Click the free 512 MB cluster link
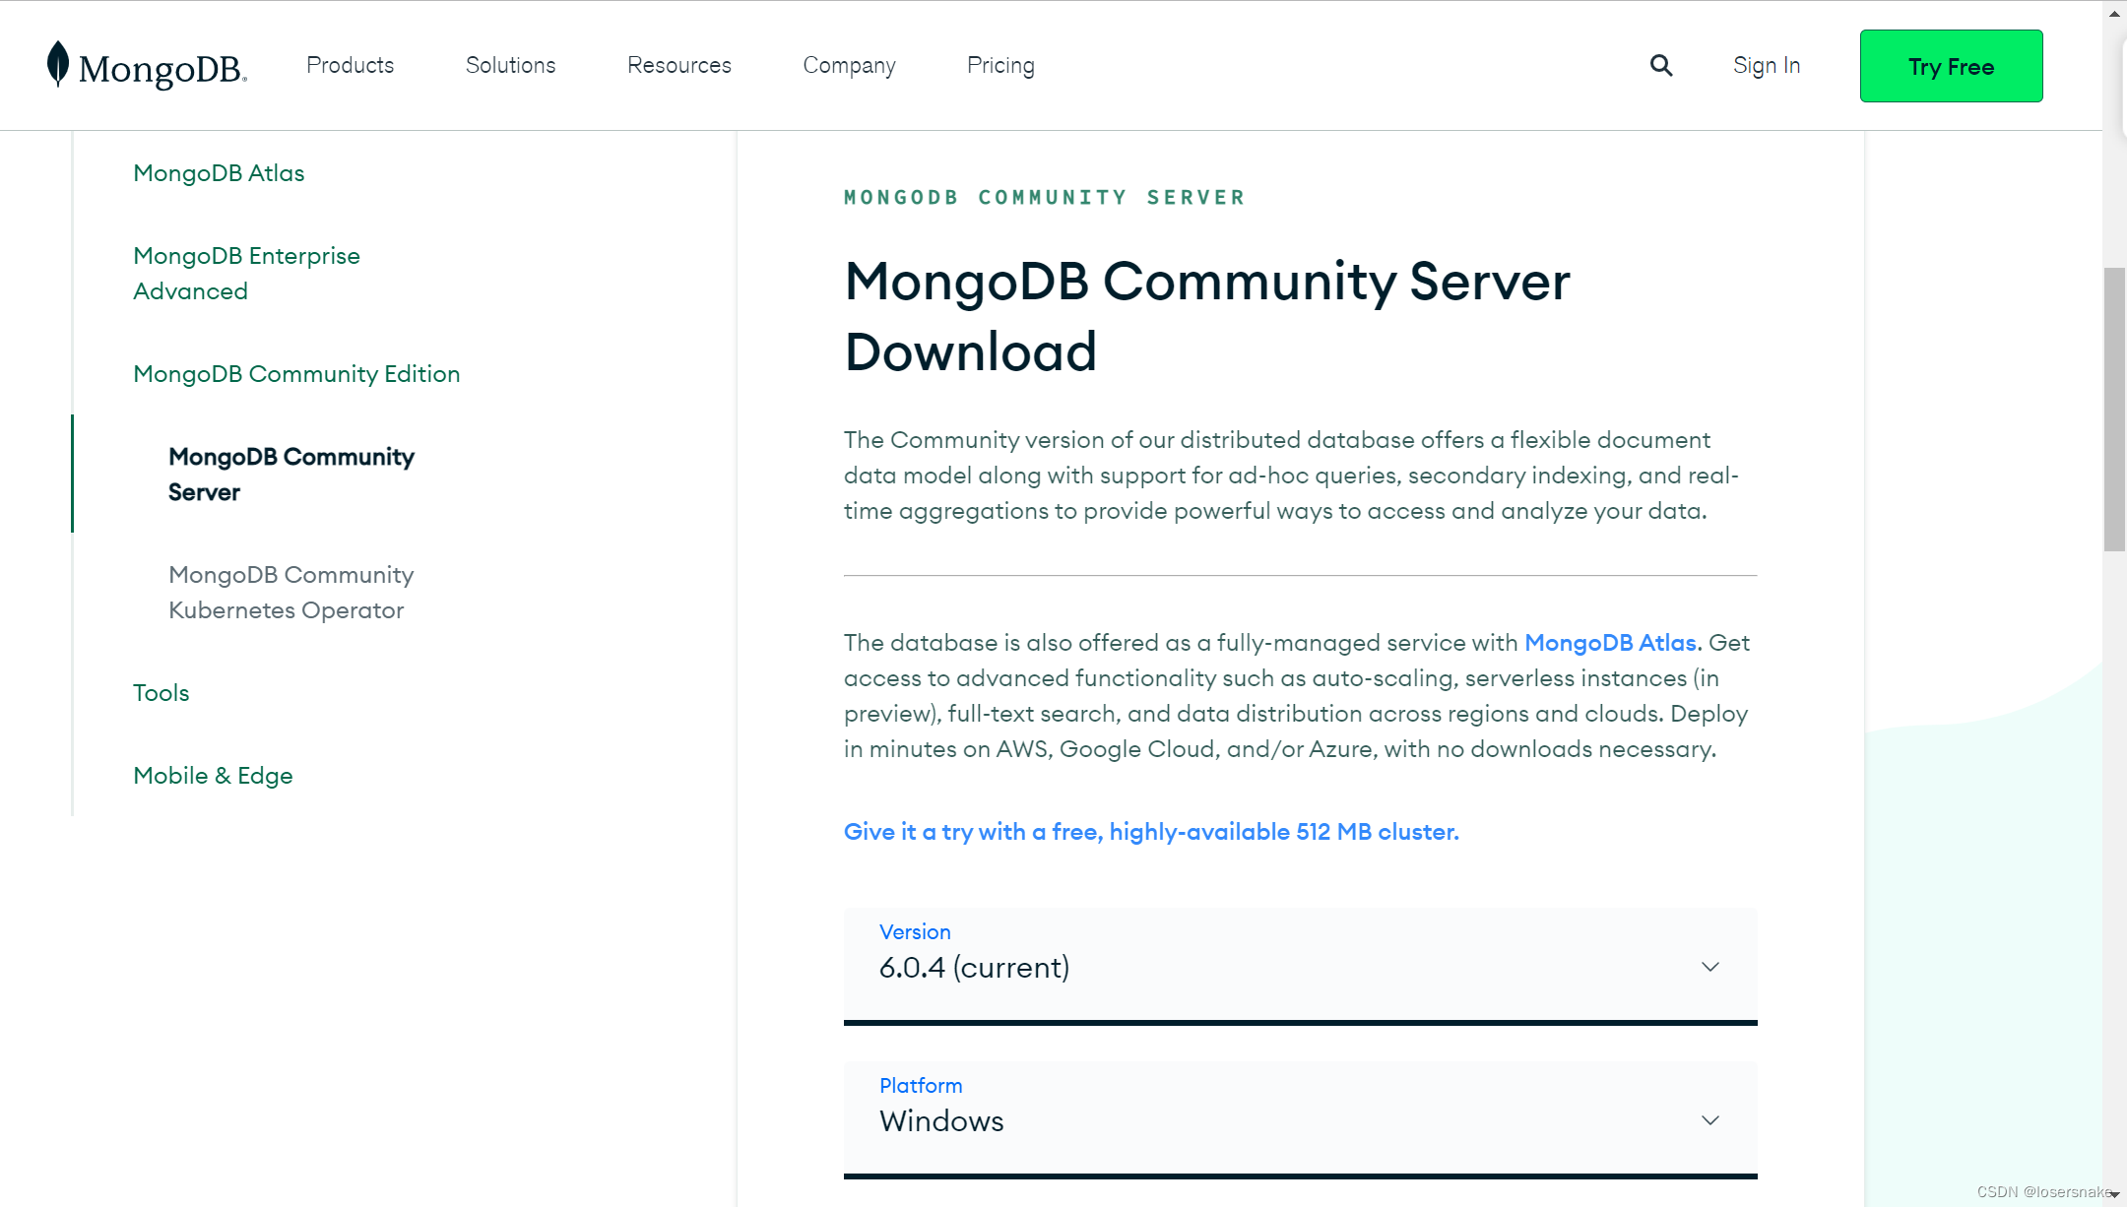This screenshot has width=2127, height=1207. pyautogui.click(x=1150, y=832)
